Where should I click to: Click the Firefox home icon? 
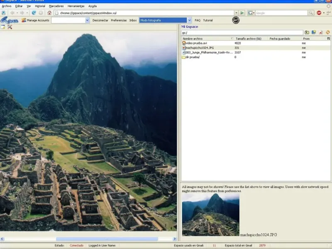pyautogui.click(x=49, y=13)
